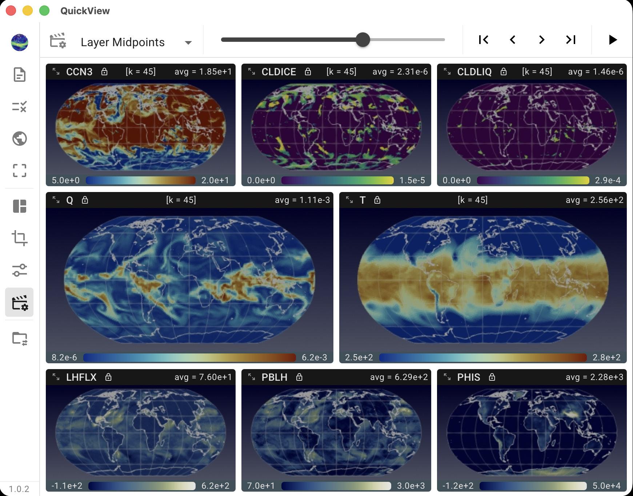Expand the Q panel to full view
Image resolution: width=633 pixels, height=496 pixels.
[x=56, y=200]
